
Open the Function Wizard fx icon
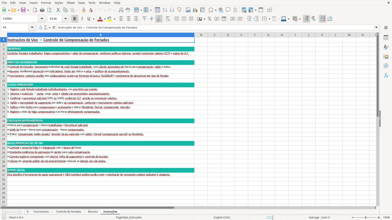[41, 27]
